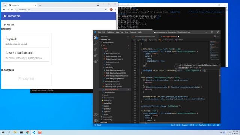Viewport: 240px width, 135px height.
Task: Collapse the task-dialog folder
Action: (x=109, y=67)
